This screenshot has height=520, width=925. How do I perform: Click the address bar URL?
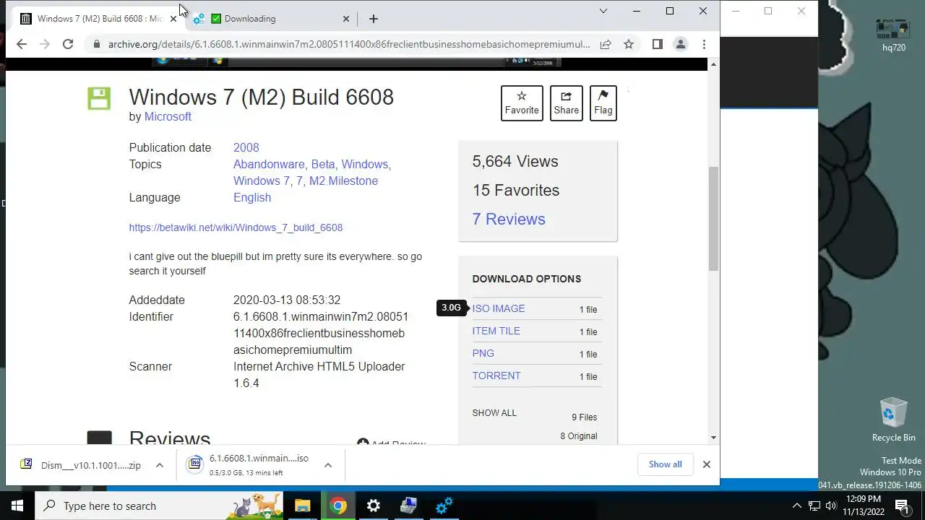pyautogui.click(x=348, y=44)
